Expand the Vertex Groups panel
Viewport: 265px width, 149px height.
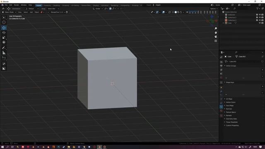coord(231,66)
